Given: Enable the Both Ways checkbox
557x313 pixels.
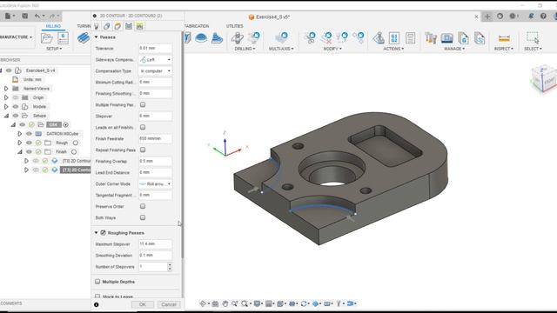Looking at the screenshot, I should point(143,217).
